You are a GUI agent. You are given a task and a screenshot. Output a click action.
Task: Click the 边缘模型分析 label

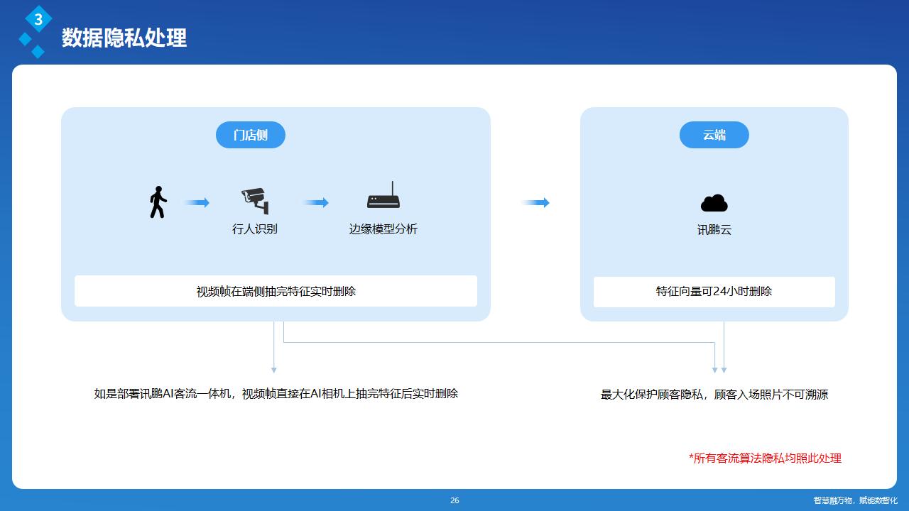click(x=383, y=229)
